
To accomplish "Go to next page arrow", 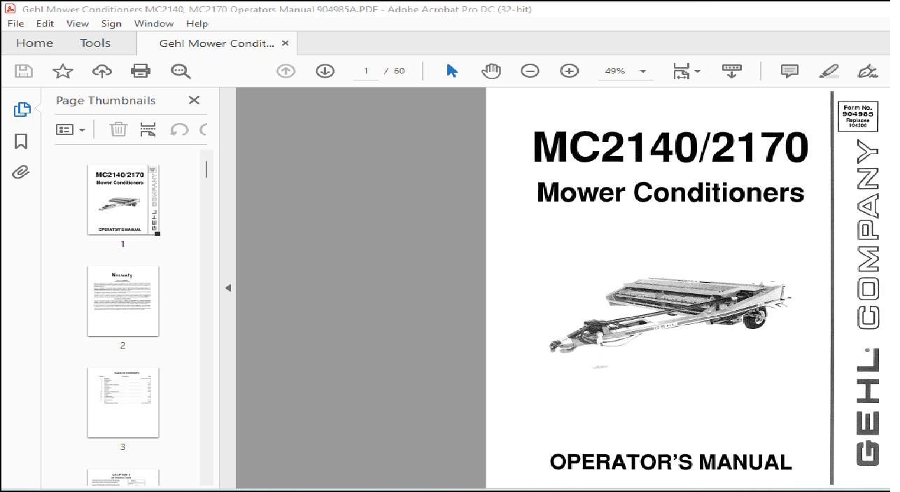I will point(325,71).
